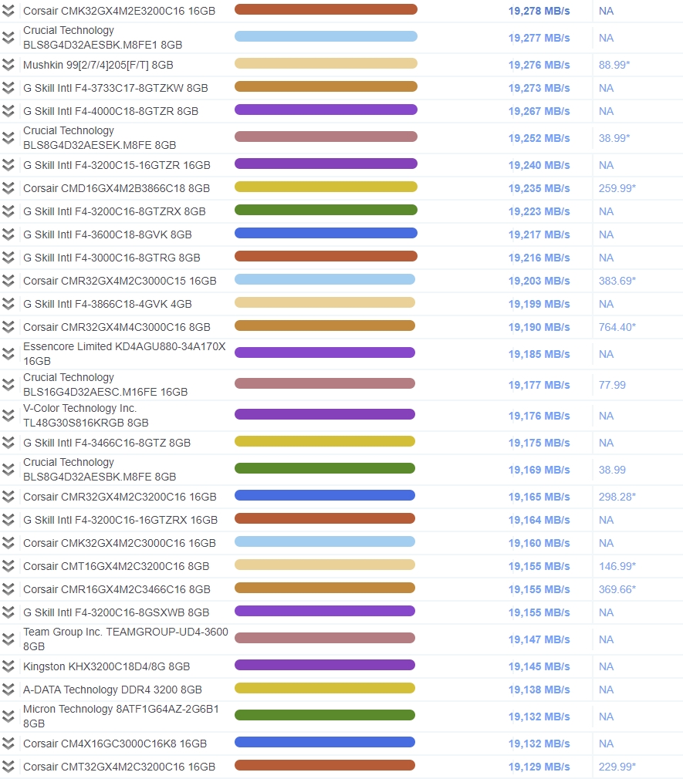Click NA price for Essencore KD4AGU880-34A170X
Viewport: 683px width, 779px height.
[x=606, y=354]
